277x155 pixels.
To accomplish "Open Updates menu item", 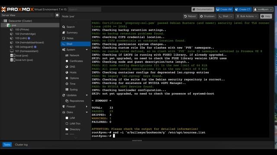I will 71,95.
